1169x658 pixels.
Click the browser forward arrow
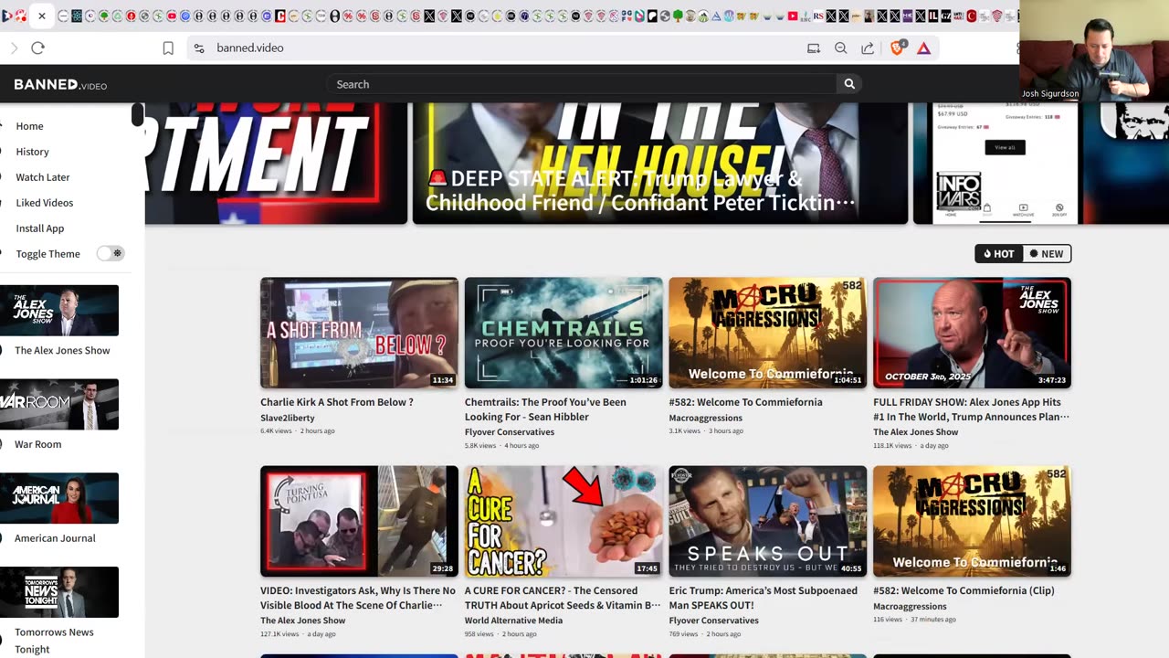[14, 48]
